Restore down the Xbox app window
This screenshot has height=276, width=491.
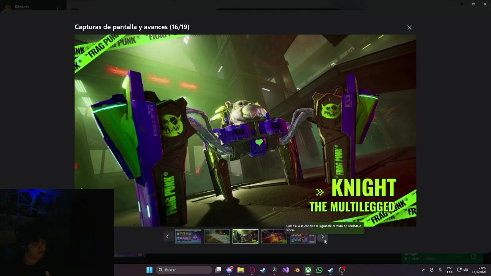coord(473,4)
